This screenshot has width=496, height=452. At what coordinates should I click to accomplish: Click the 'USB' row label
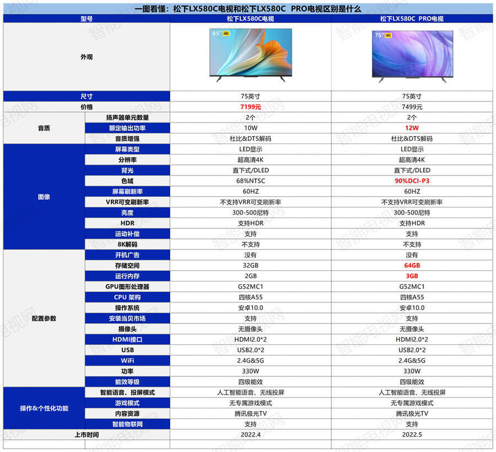[x=127, y=350]
